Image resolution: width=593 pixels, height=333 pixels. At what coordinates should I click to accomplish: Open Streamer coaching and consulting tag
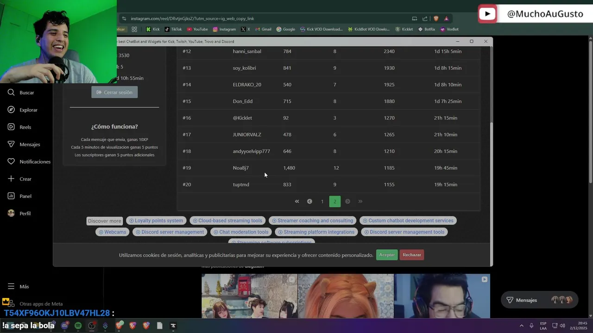click(x=313, y=221)
